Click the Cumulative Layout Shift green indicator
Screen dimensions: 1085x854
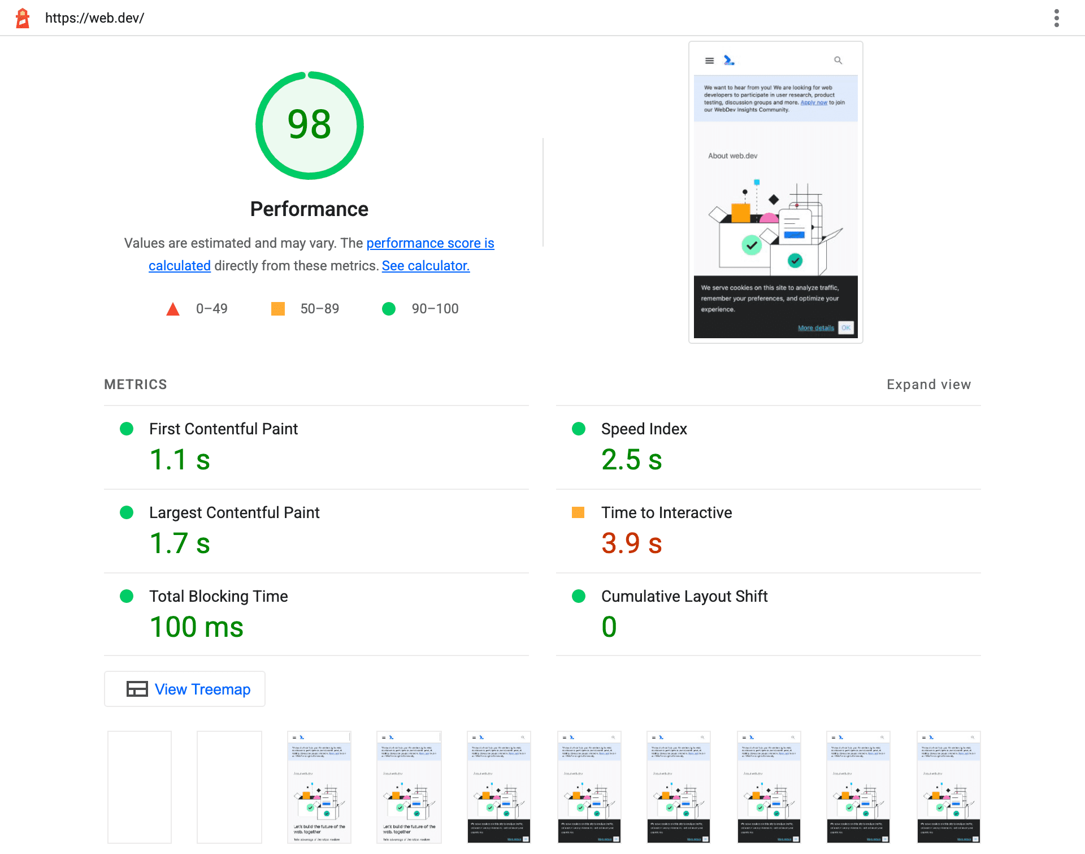click(576, 596)
